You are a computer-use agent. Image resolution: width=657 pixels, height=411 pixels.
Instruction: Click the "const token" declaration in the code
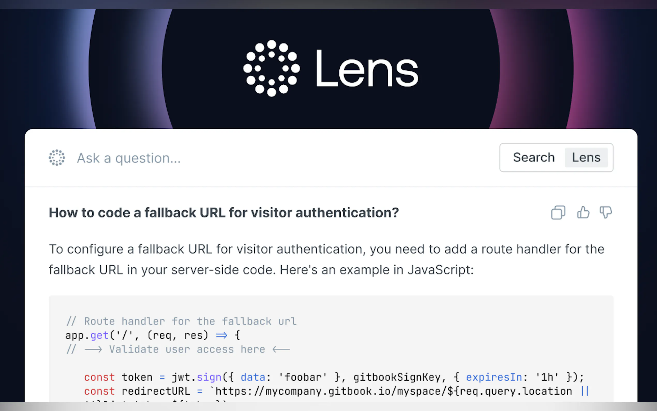point(118,378)
